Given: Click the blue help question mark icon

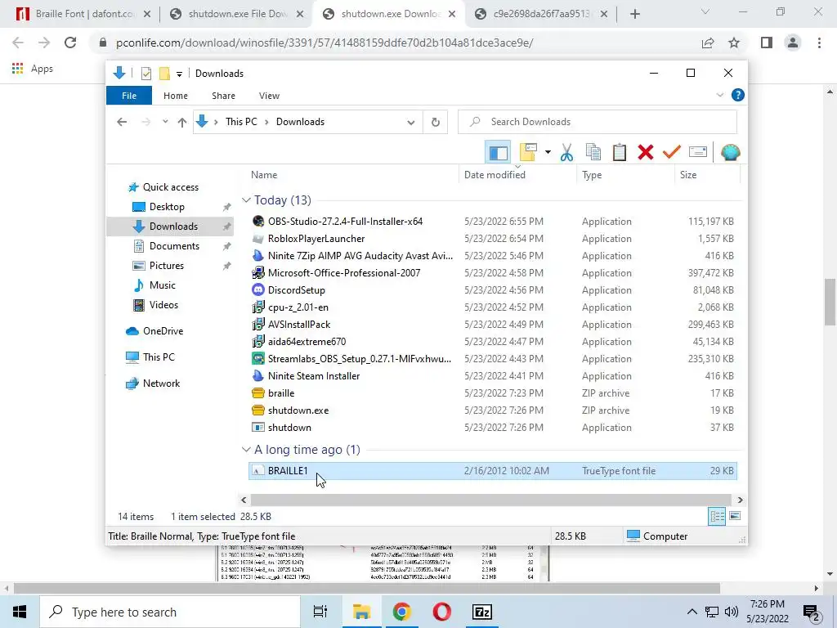Looking at the screenshot, I should pos(738,95).
